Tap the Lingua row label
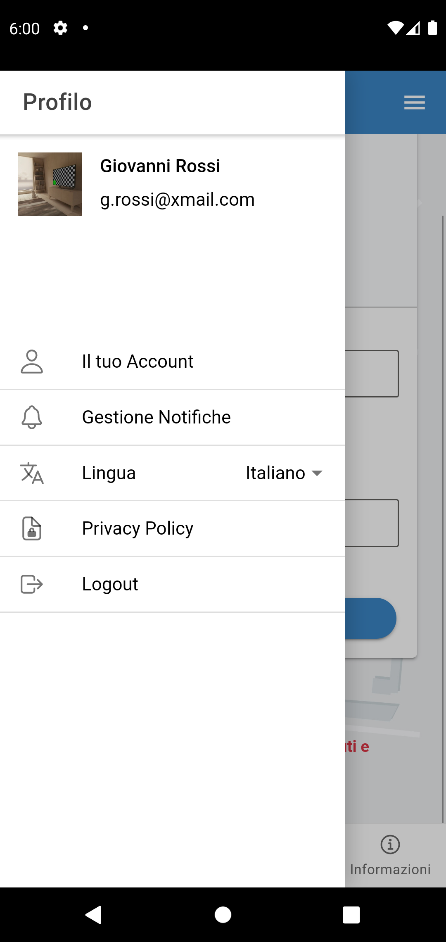 point(109,473)
